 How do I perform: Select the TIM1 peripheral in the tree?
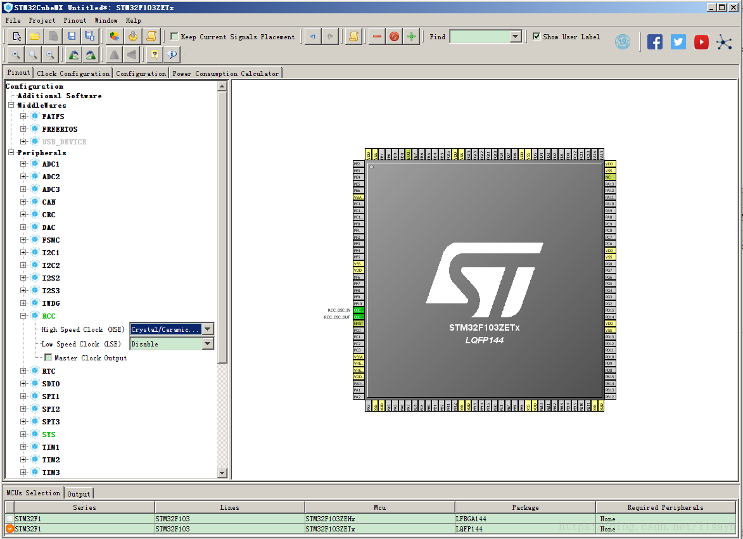point(51,447)
